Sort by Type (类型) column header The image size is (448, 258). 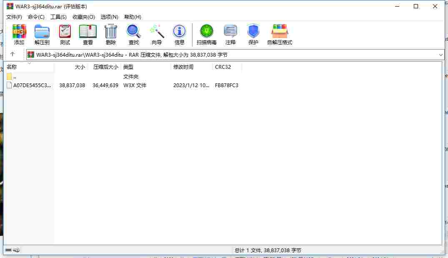[146, 67]
